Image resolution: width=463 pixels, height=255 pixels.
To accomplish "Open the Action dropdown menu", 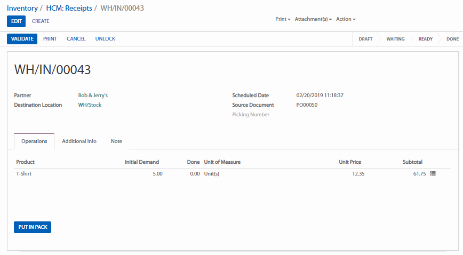I will (345, 19).
